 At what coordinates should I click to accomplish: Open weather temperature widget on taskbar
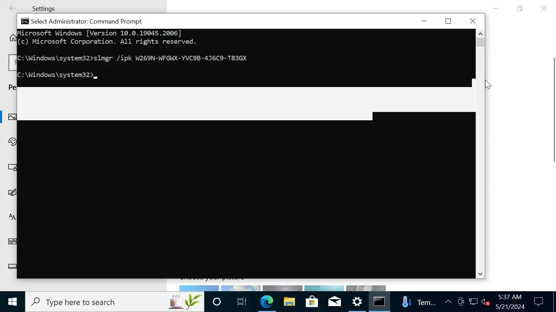(x=418, y=302)
